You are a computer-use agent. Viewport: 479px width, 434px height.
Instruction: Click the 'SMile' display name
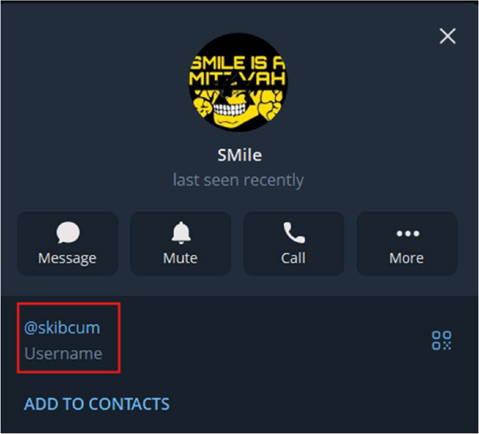tap(239, 155)
